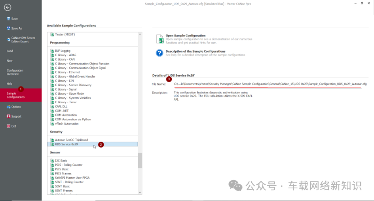Click the Support icon in sidebar
This screenshot has width=374, height=201.
coord(9,116)
